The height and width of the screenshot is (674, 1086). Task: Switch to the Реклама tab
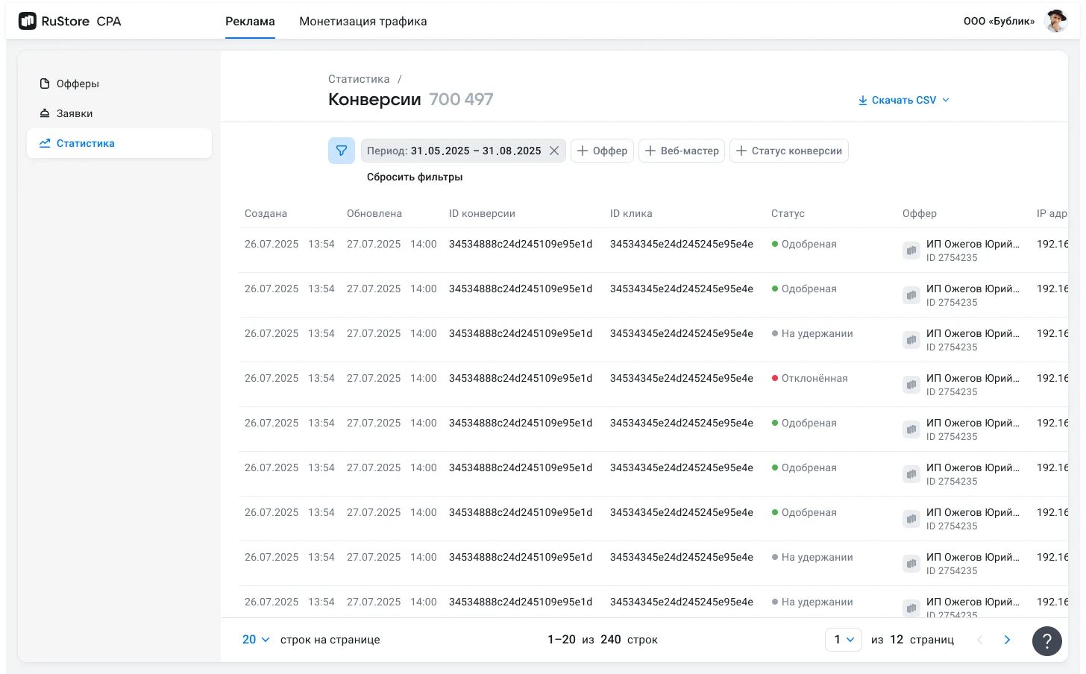pos(250,22)
